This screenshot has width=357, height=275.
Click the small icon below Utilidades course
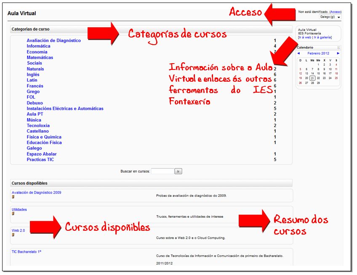pos(13,214)
